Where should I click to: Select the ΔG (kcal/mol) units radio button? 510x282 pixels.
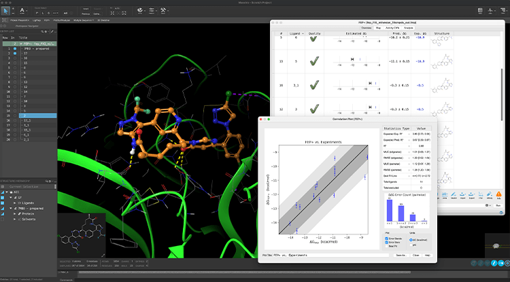coord(411,240)
